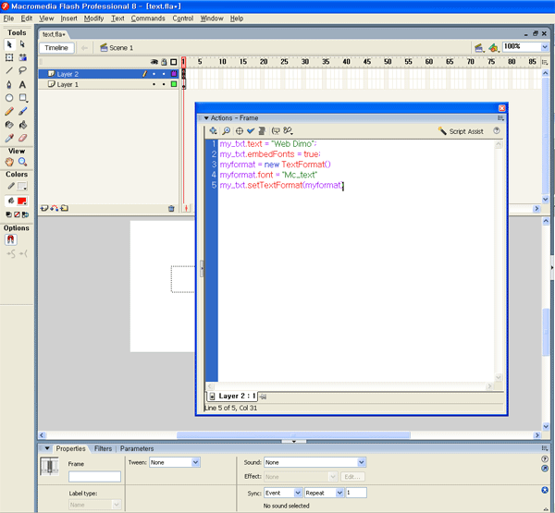
Task: Select the Hand tool
Action: pyautogui.click(x=9, y=162)
